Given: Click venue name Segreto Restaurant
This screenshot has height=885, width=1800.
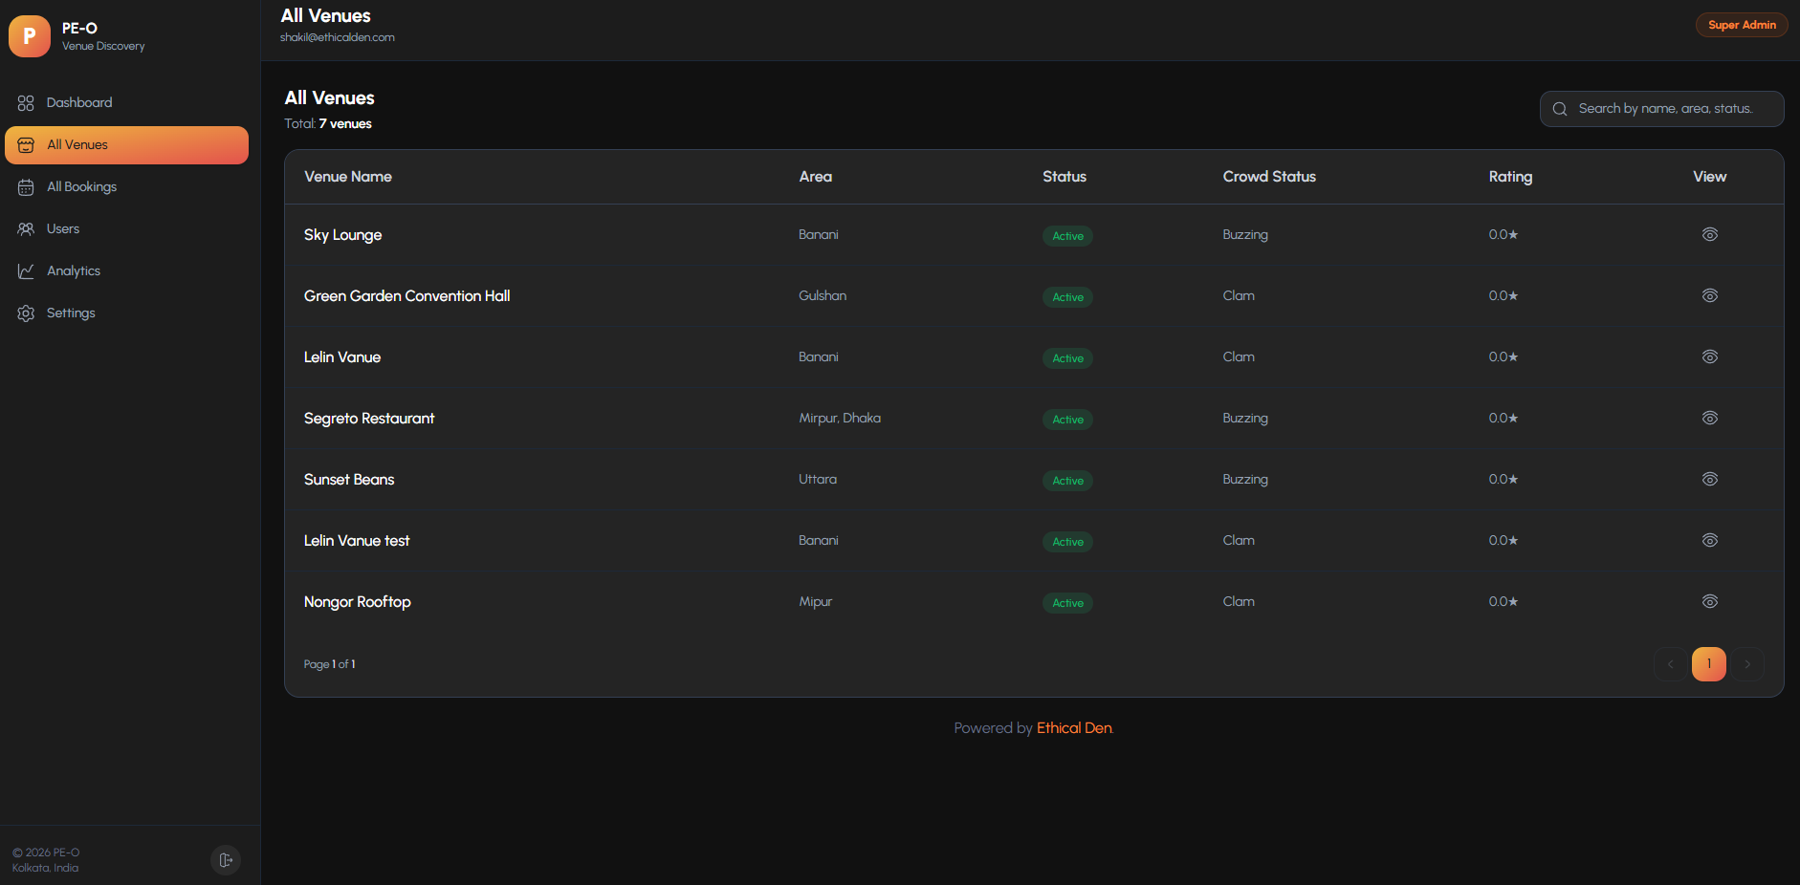Looking at the screenshot, I should pyautogui.click(x=369, y=419).
